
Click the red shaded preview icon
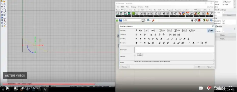(x=199, y=20)
